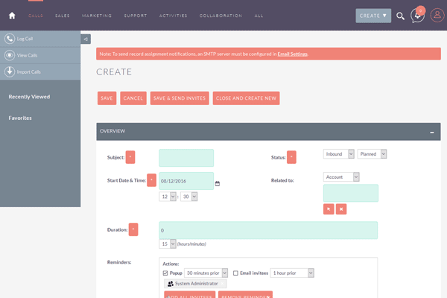This screenshot has width=447, height=298.
Task: Open the notifications bell icon
Action: 418,16
